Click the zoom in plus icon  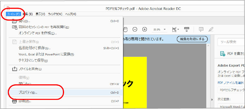point(145,29)
